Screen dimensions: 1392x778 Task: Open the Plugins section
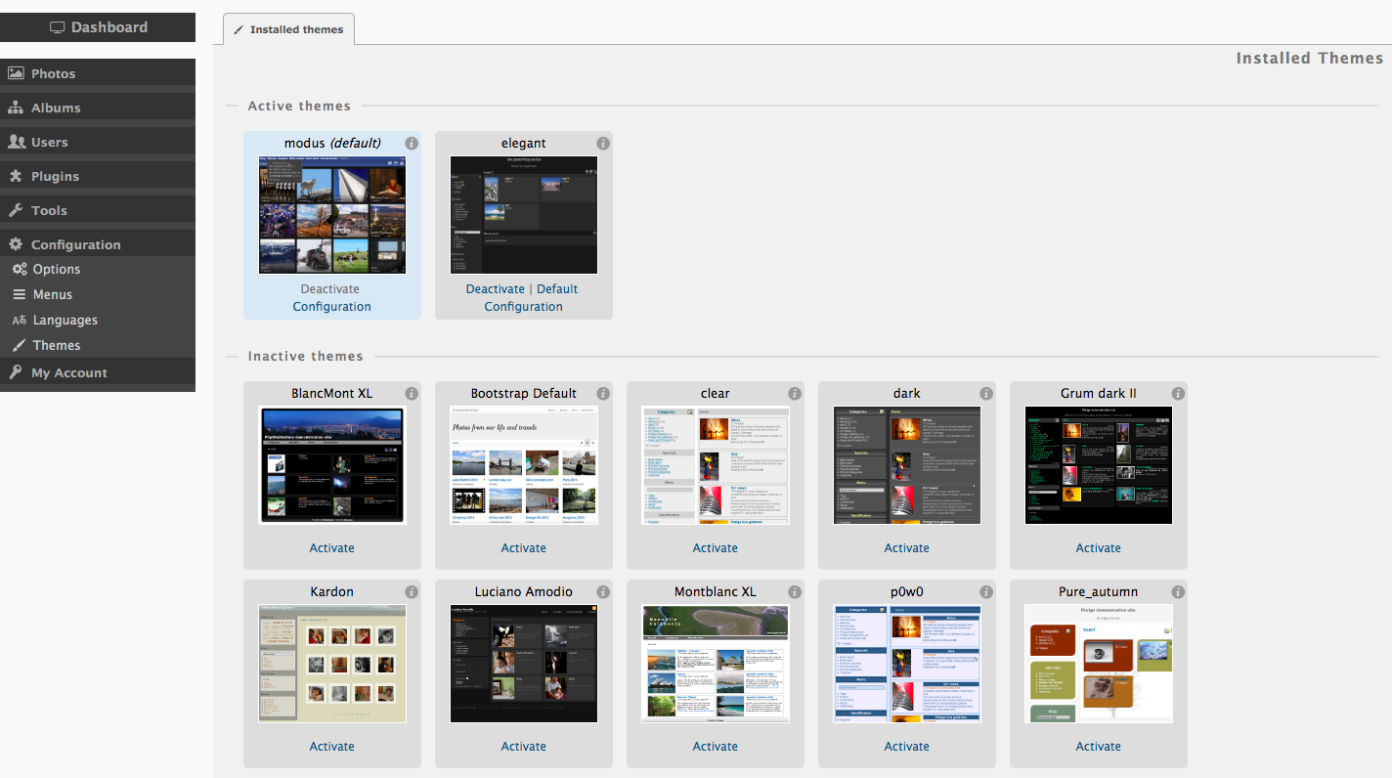click(x=56, y=175)
